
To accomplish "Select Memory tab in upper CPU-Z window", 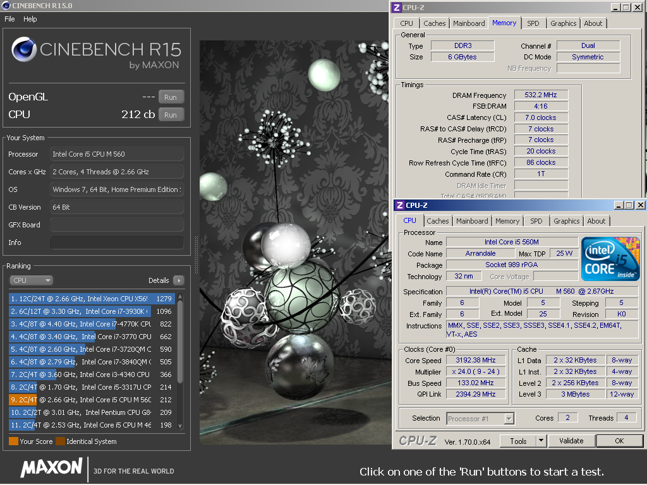I will coord(504,23).
